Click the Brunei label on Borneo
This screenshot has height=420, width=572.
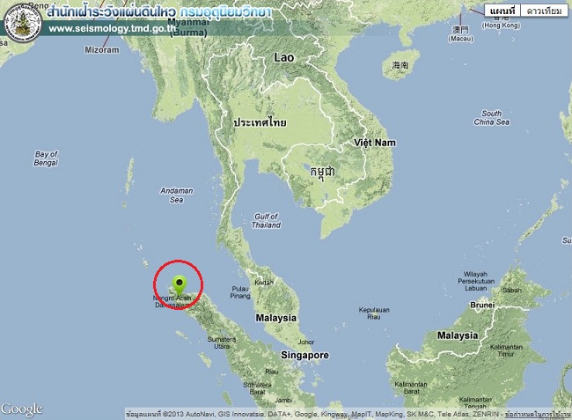[x=482, y=305]
